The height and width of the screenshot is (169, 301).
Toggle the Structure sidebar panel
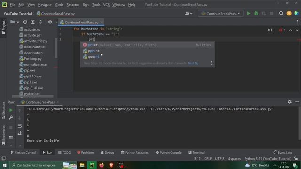coord(3,110)
